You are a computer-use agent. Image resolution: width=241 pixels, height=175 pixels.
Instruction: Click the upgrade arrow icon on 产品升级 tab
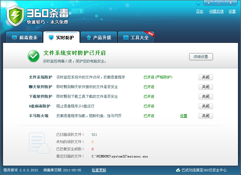click(x=89, y=37)
